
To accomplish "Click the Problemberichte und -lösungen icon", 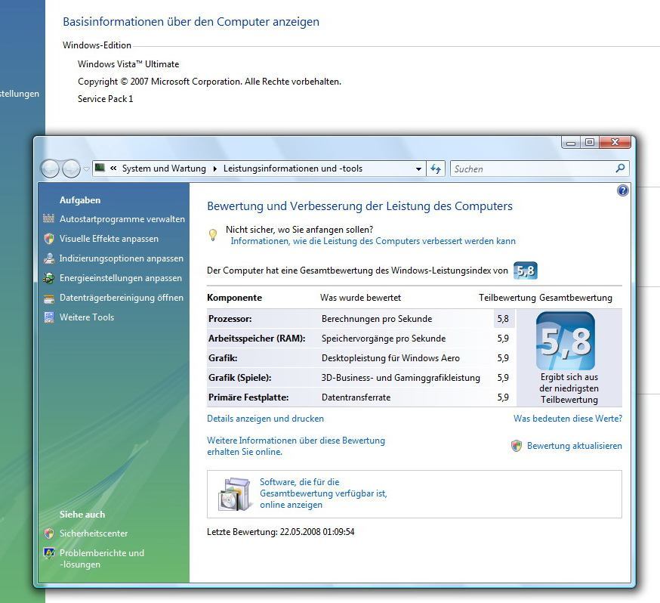I will 49,553.
